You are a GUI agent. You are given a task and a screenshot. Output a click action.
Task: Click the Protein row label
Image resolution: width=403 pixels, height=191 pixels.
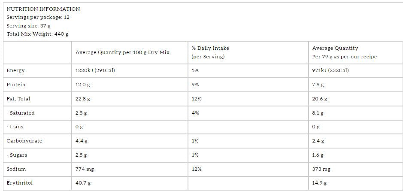click(x=16, y=85)
